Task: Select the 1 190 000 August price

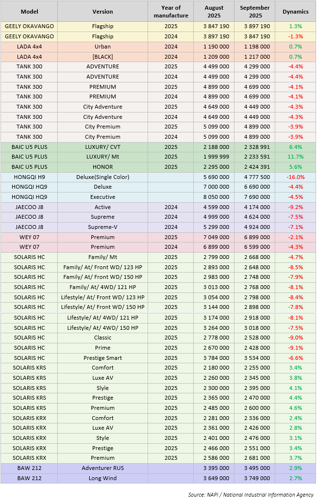Action: point(214,47)
